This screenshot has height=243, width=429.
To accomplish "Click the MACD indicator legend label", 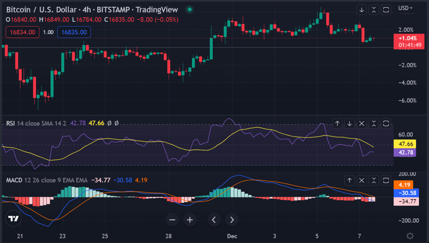I will (x=14, y=180).
